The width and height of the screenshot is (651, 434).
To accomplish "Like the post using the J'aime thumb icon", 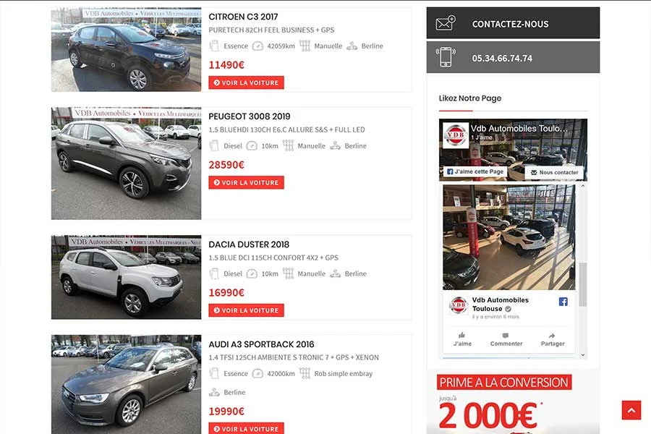I will [x=461, y=335].
